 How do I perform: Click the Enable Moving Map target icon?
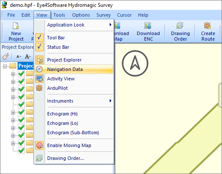39,145
